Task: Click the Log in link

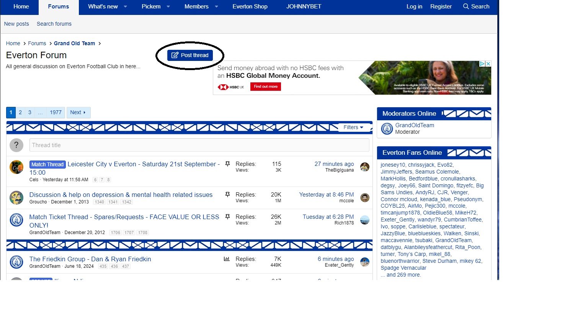Action: [x=414, y=7]
